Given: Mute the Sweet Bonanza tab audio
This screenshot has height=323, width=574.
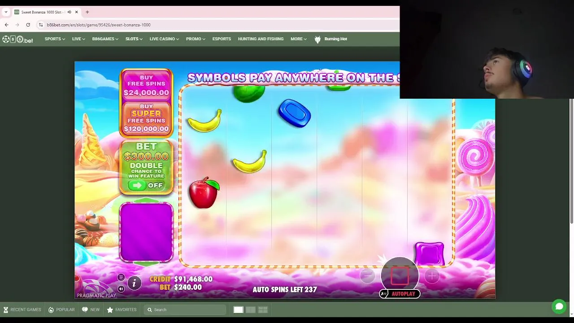Looking at the screenshot, I should coord(69,12).
